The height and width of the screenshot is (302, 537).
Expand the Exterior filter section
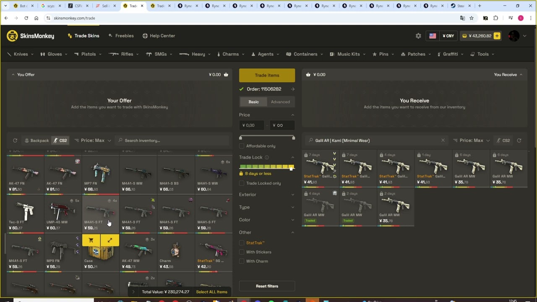(267, 195)
